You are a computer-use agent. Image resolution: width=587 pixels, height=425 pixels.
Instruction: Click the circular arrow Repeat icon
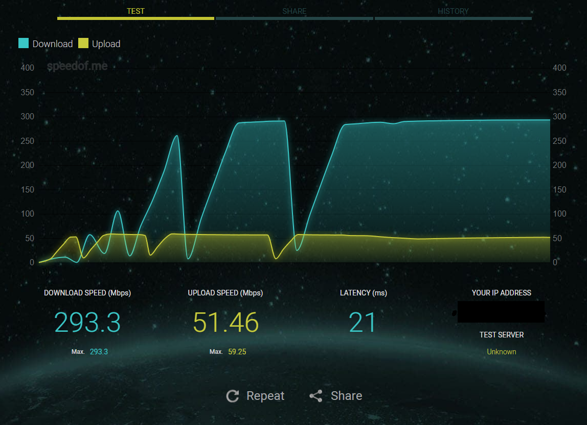pos(233,396)
